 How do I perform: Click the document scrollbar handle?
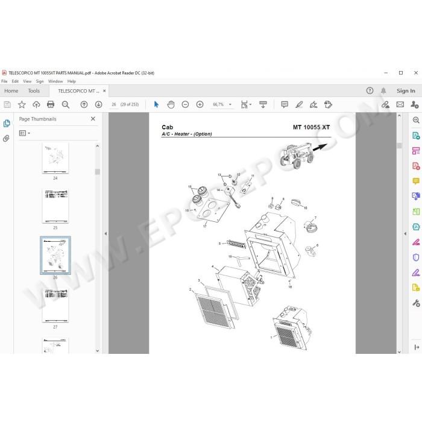(399, 146)
